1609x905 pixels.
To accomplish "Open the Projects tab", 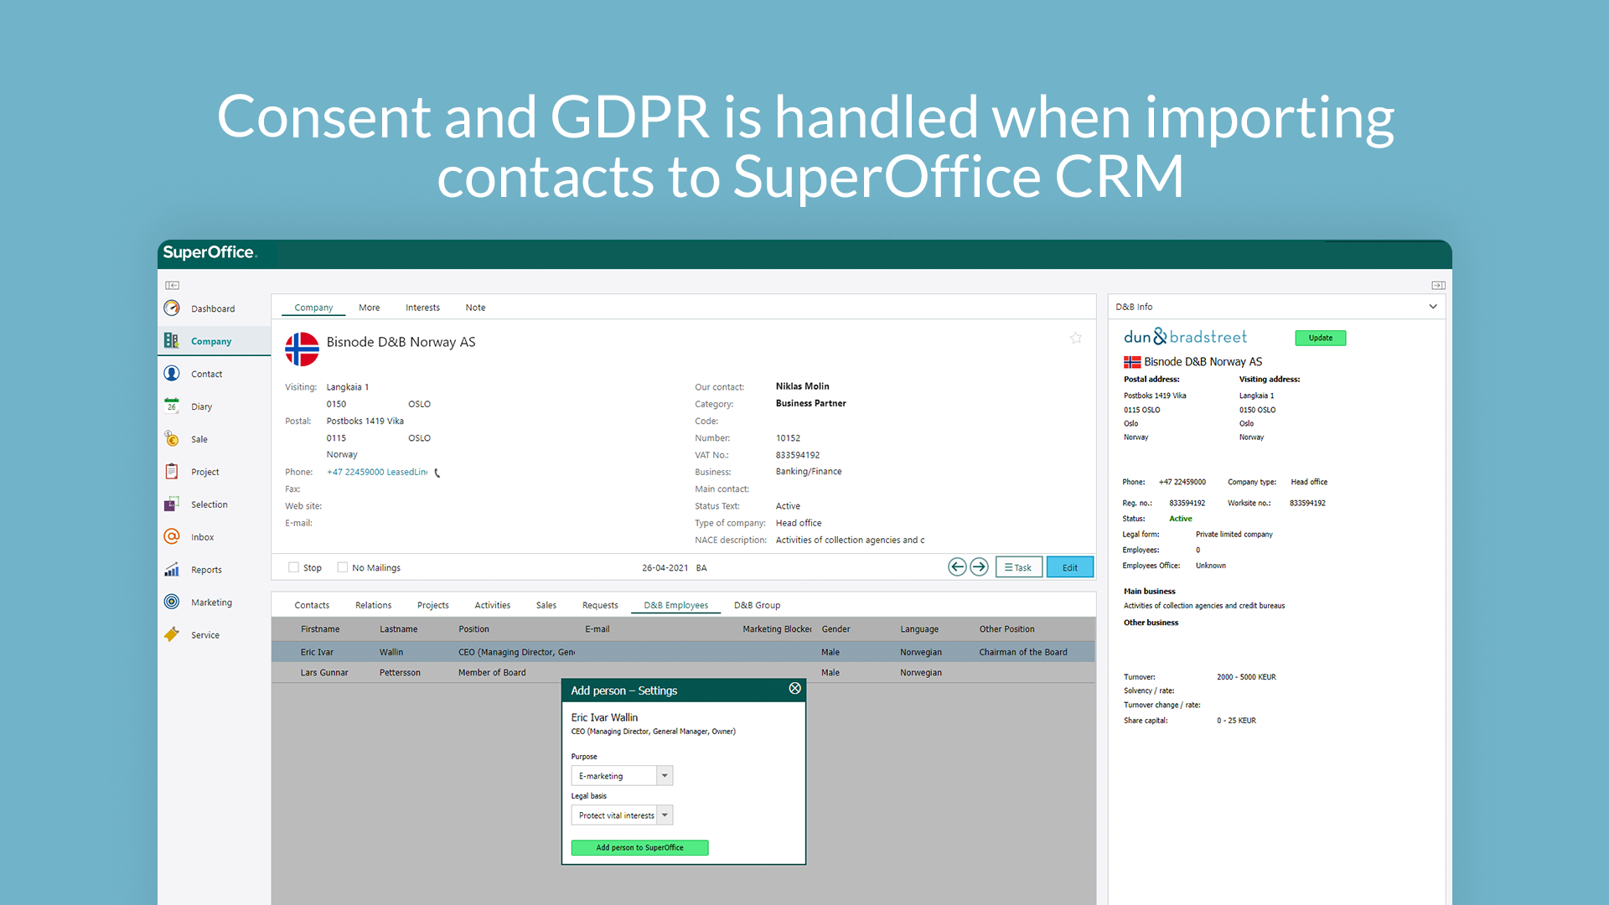I will (432, 605).
